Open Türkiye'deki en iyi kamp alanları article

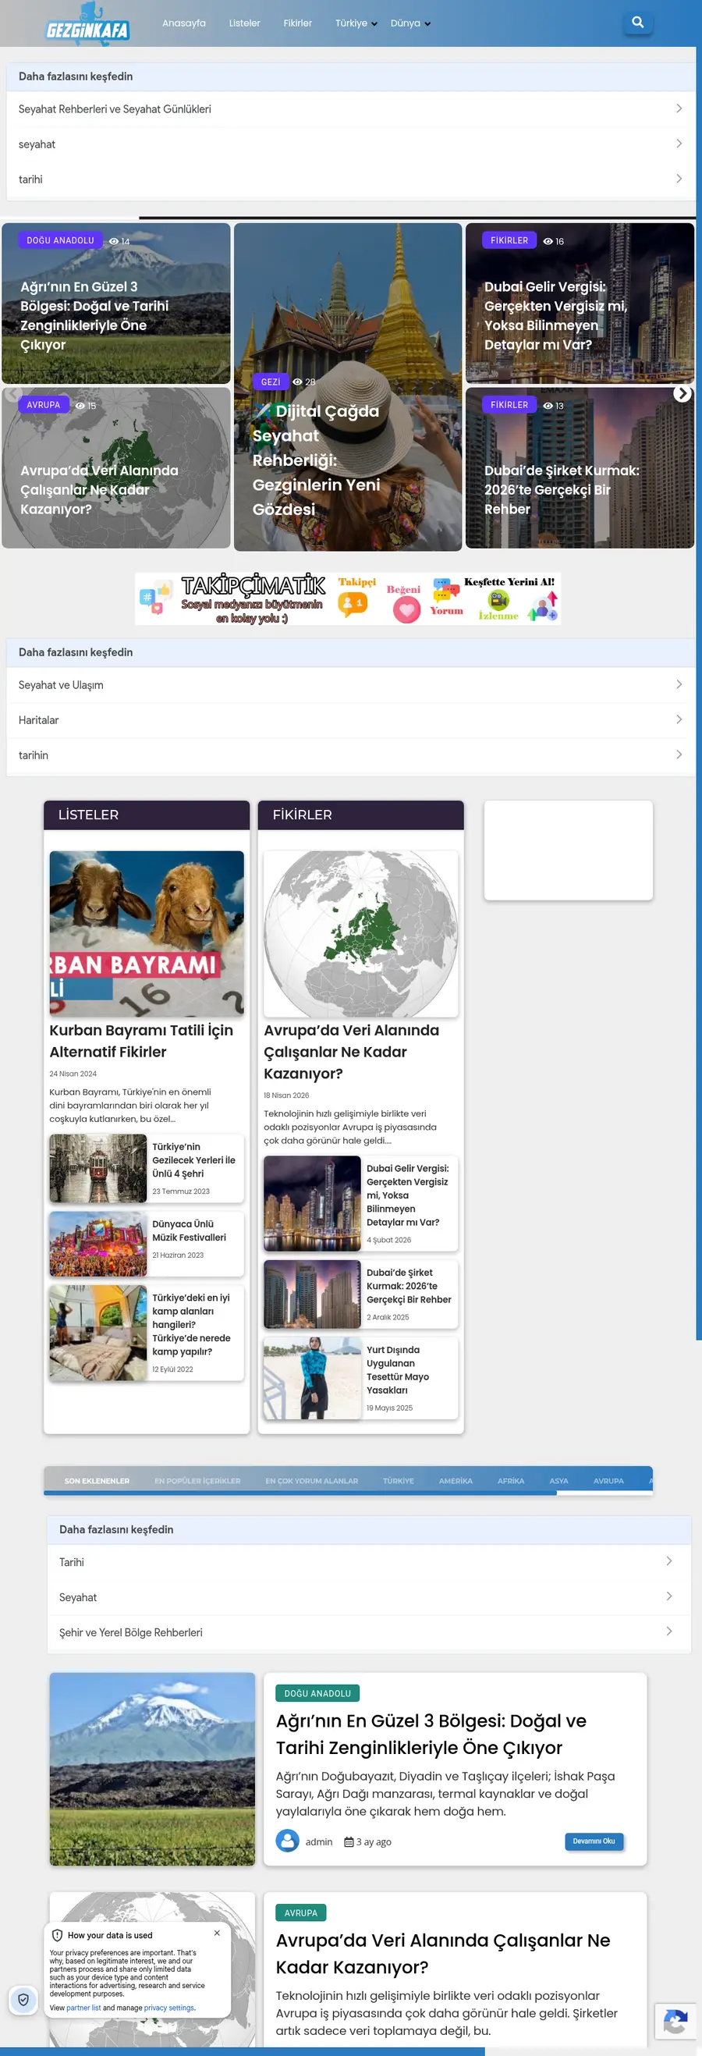point(191,1324)
